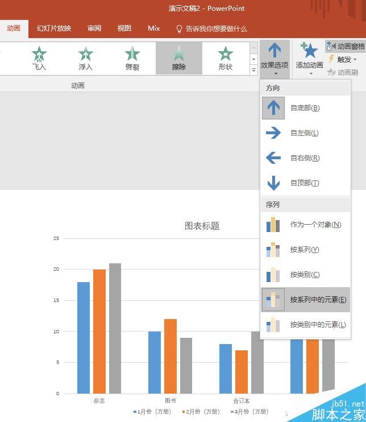Open the 效果选项 effect options button
The image size is (366, 422).
pyautogui.click(x=274, y=59)
